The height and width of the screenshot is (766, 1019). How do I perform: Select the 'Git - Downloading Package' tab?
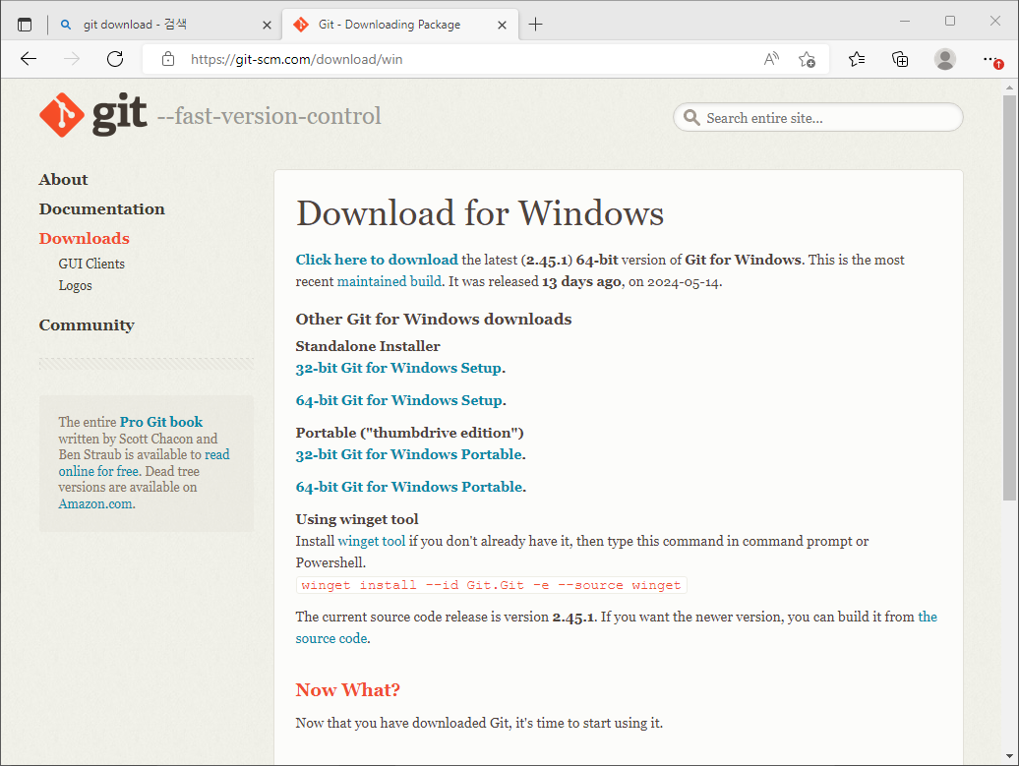(x=400, y=25)
